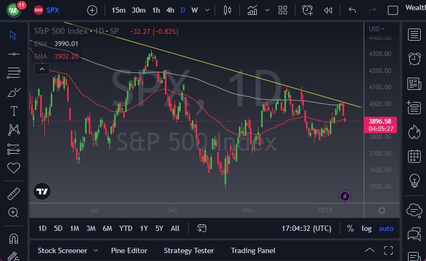Viewport: 426px width, 261px height.
Task: Expand the USD currency dropdown
Action: (x=376, y=29)
